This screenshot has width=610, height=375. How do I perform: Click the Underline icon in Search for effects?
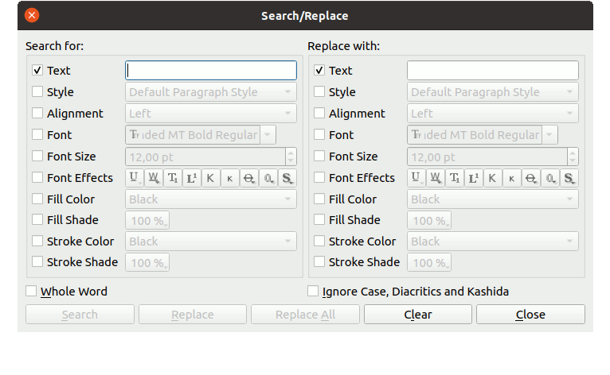[134, 178]
